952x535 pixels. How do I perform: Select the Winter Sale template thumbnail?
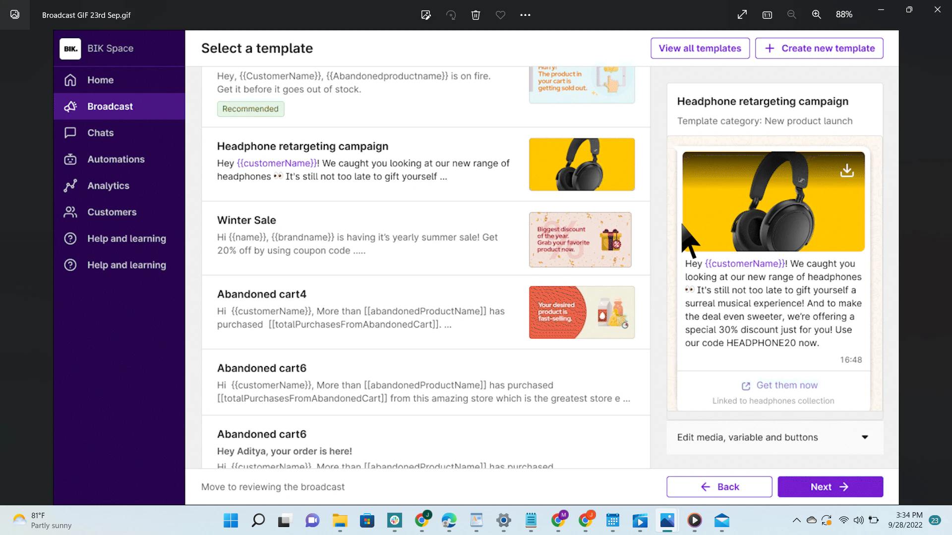tap(580, 239)
